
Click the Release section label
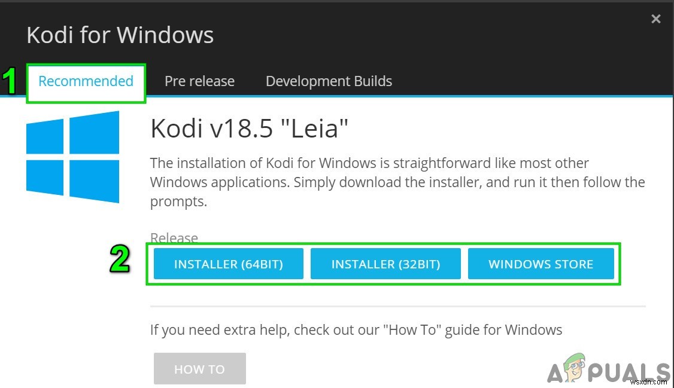coord(174,237)
